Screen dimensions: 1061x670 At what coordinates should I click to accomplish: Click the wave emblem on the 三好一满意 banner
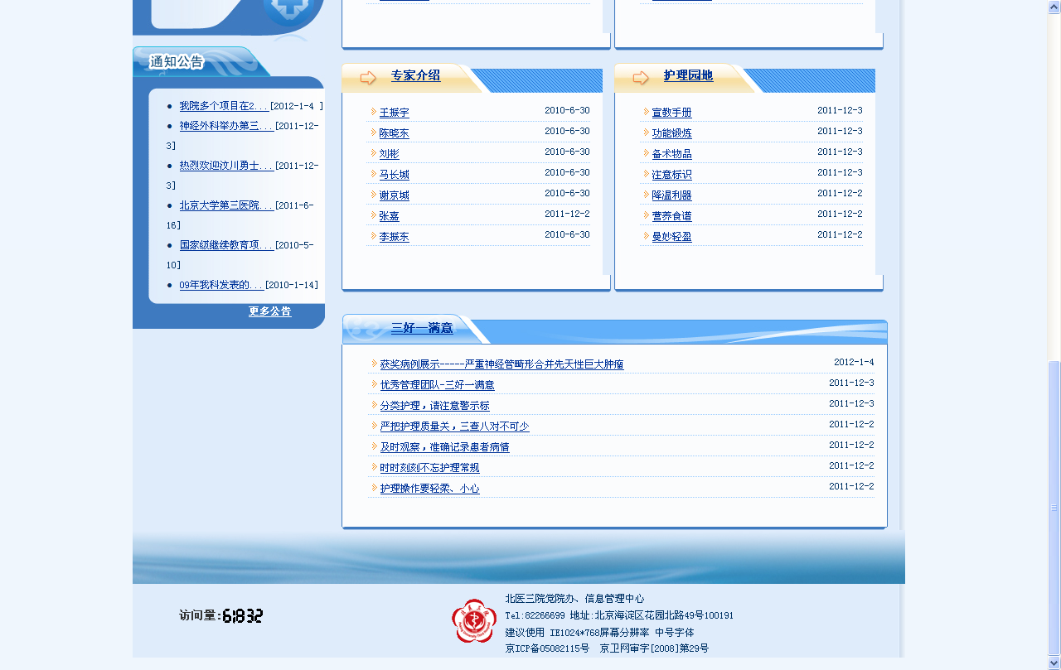pos(361,329)
